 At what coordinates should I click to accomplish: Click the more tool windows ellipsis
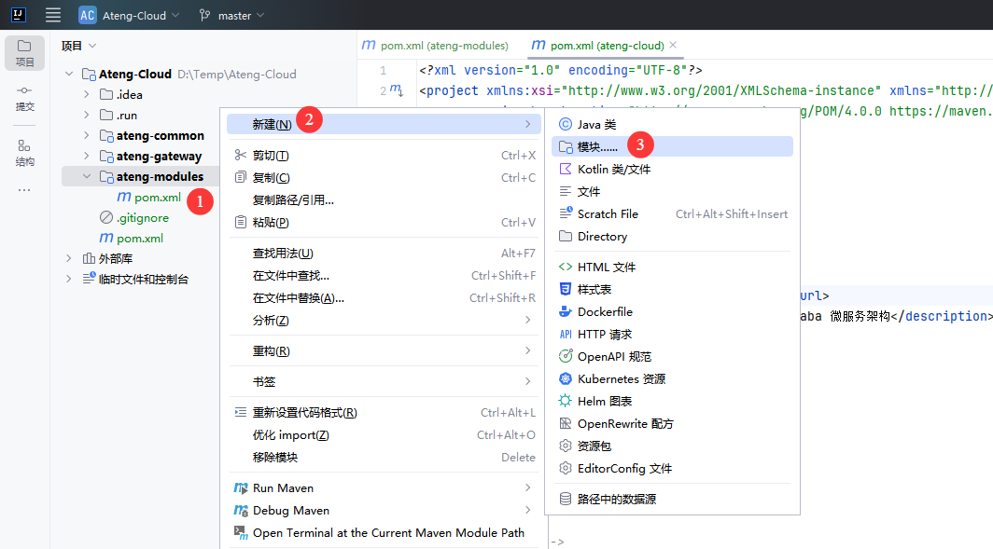[x=24, y=190]
